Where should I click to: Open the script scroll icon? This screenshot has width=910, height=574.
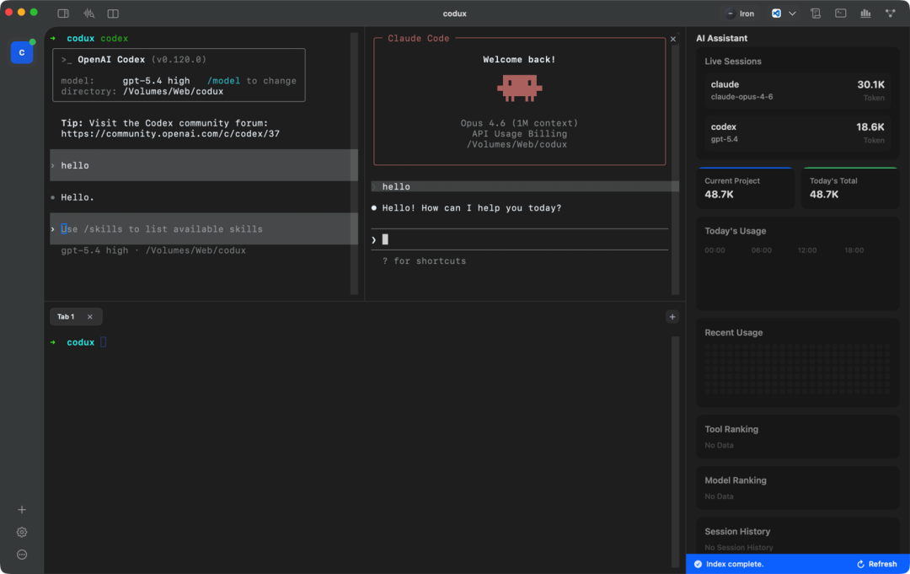point(816,13)
